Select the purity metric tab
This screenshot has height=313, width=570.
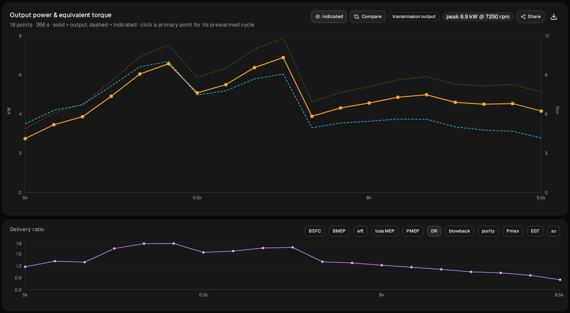click(x=488, y=231)
